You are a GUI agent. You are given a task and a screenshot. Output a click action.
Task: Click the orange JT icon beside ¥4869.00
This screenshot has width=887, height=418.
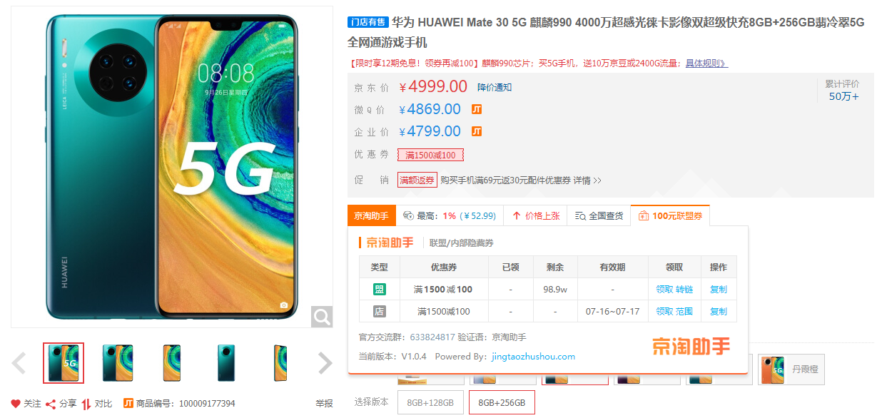tap(477, 109)
